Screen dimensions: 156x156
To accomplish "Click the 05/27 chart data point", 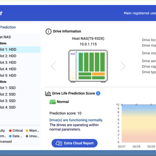I will (x=122, y=105).
